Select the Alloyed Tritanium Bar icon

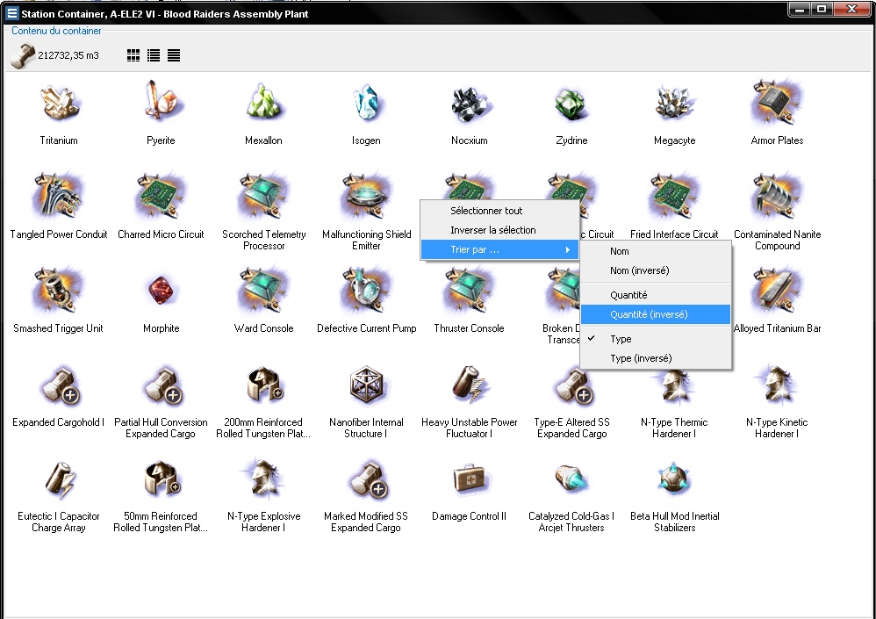777,290
